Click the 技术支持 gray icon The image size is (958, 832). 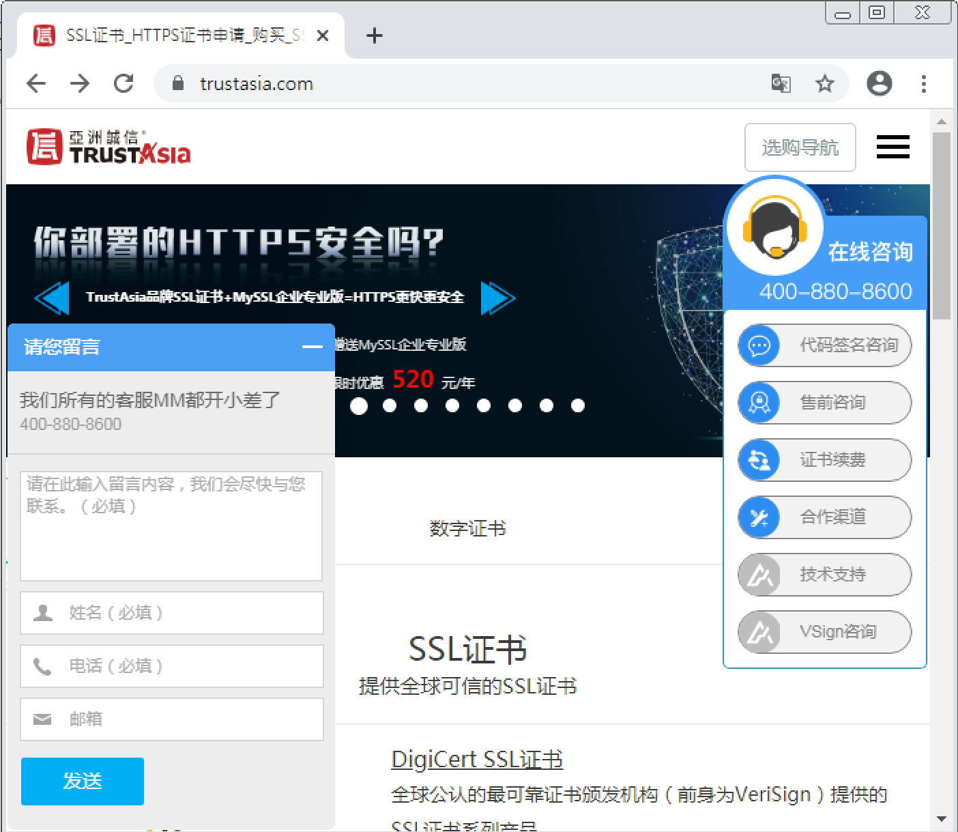point(759,575)
